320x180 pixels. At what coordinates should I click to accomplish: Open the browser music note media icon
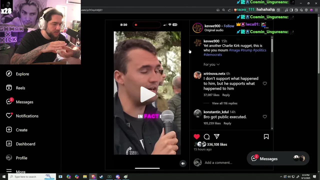click(286, 10)
